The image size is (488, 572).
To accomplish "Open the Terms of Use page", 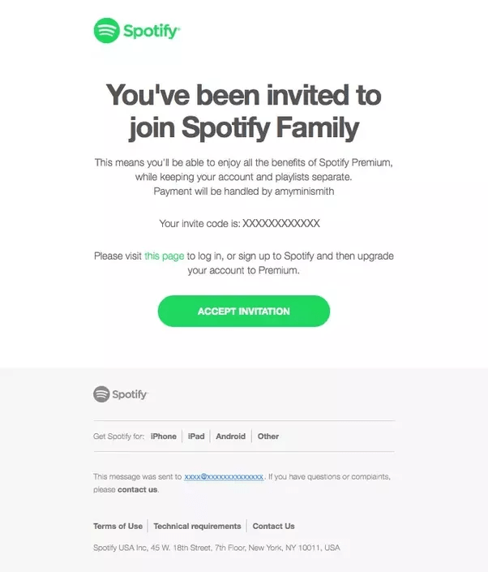I will tap(118, 526).
